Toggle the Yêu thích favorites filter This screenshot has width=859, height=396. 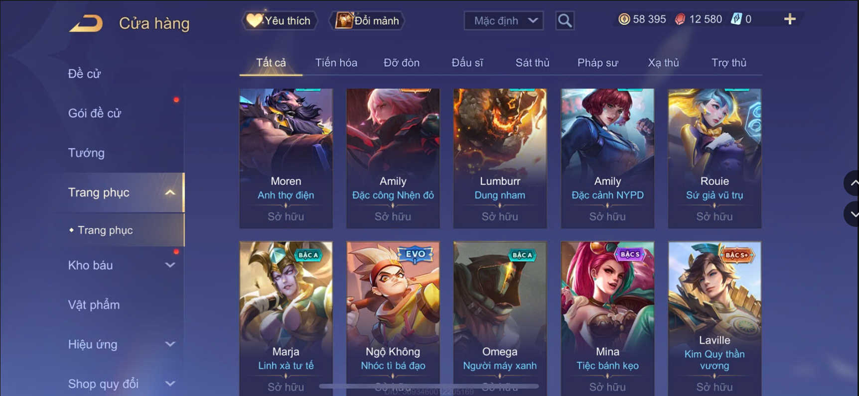click(x=280, y=21)
